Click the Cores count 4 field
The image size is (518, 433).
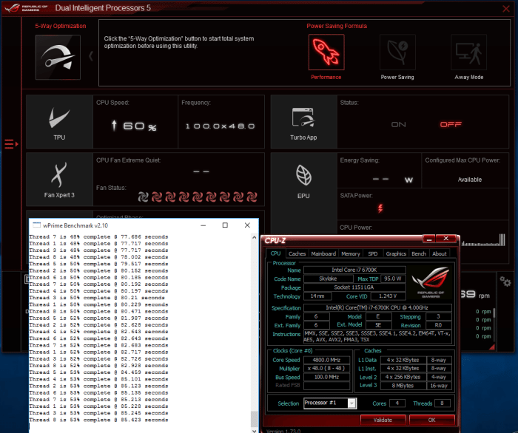(397, 403)
